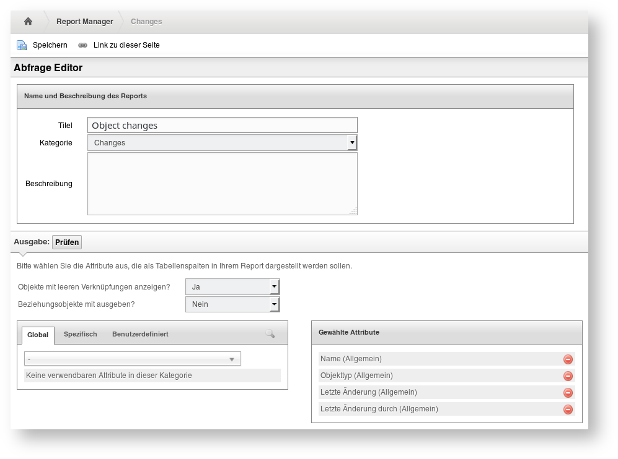Expand the attribute category selector
This screenshot has height=459, width=618.
(x=132, y=359)
